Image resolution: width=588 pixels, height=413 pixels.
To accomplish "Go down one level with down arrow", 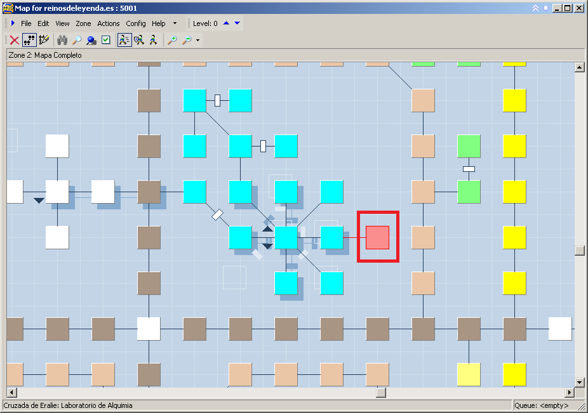I will pyautogui.click(x=237, y=23).
